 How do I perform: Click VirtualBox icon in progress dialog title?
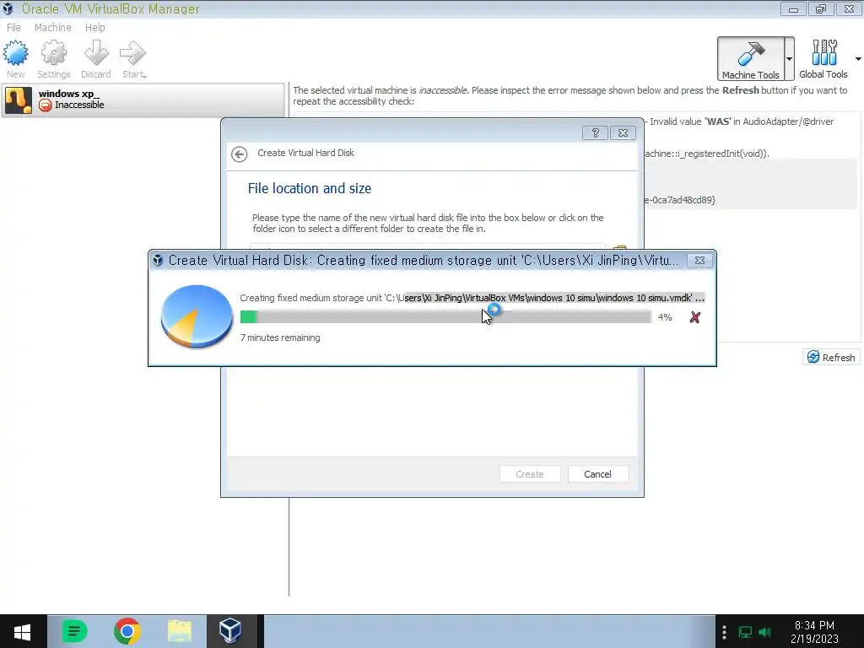tap(158, 260)
